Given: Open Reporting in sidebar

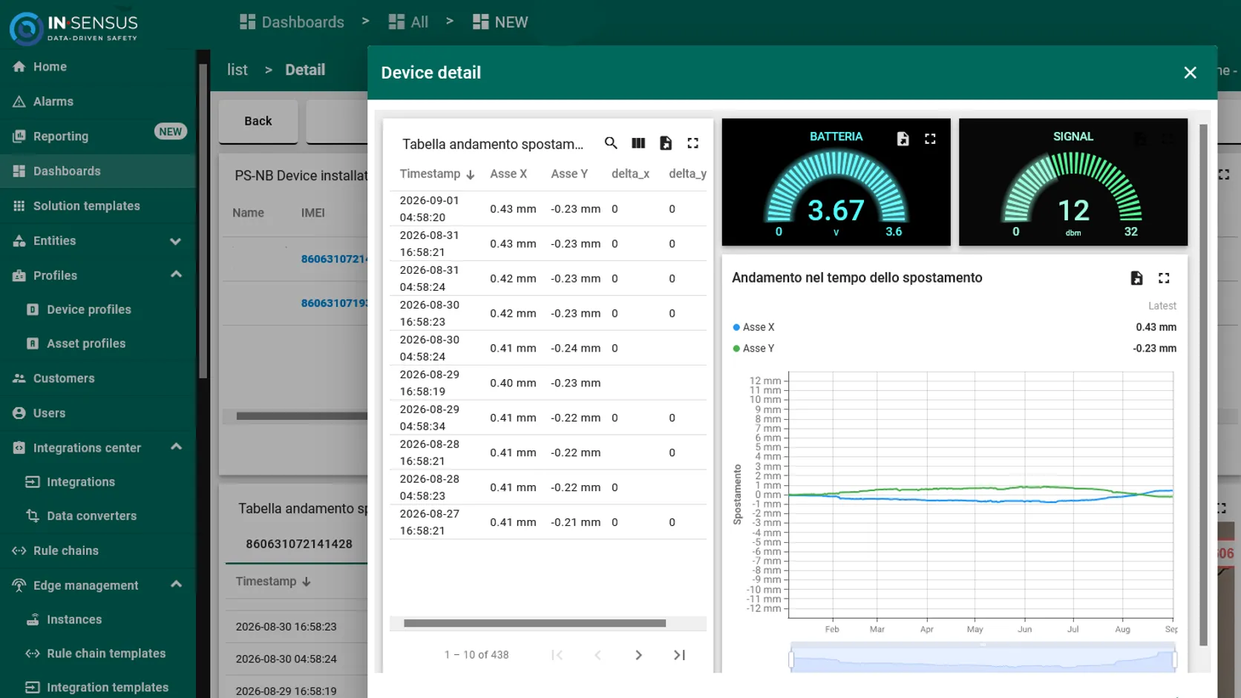Looking at the screenshot, I should [98, 136].
